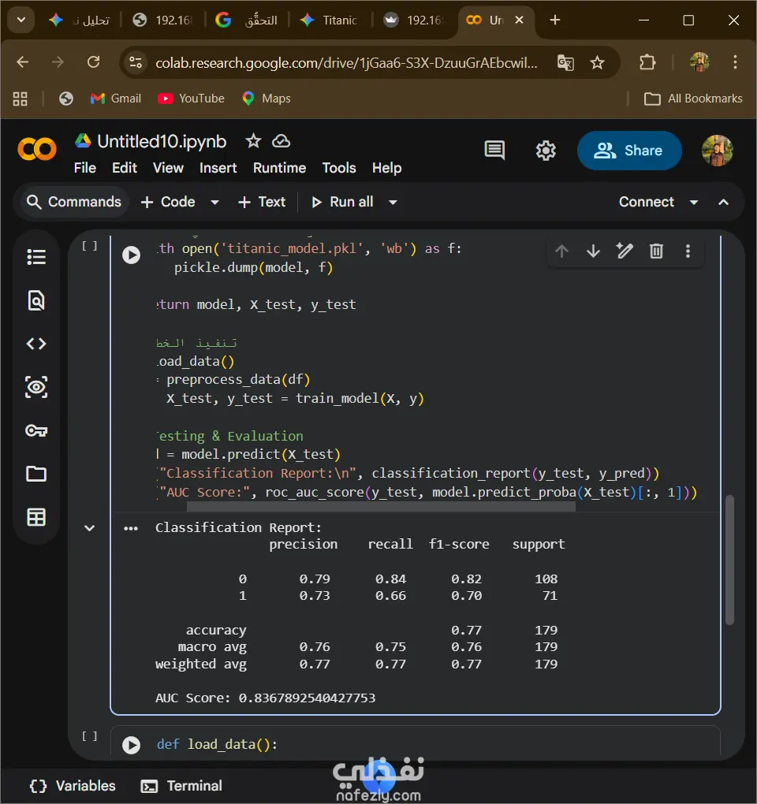Click the cloud save status icon
Image resolution: width=757 pixels, height=804 pixels.
pyautogui.click(x=281, y=141)
